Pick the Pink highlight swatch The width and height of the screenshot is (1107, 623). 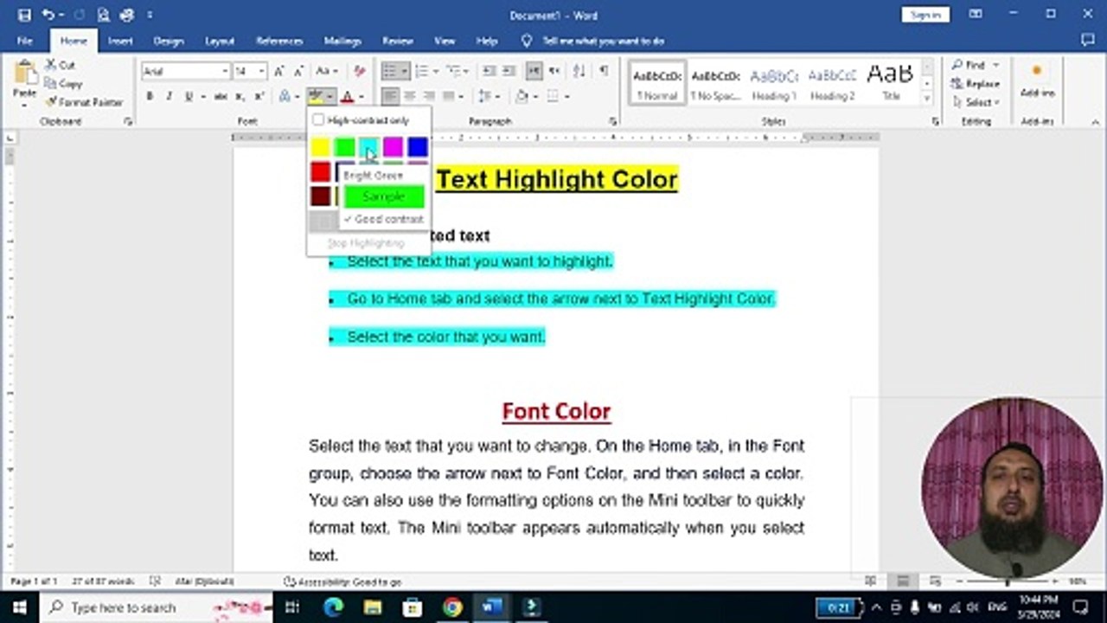click(x=394, y=147)
